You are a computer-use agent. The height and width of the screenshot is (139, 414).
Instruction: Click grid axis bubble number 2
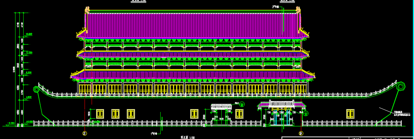[x=85, y=133]
